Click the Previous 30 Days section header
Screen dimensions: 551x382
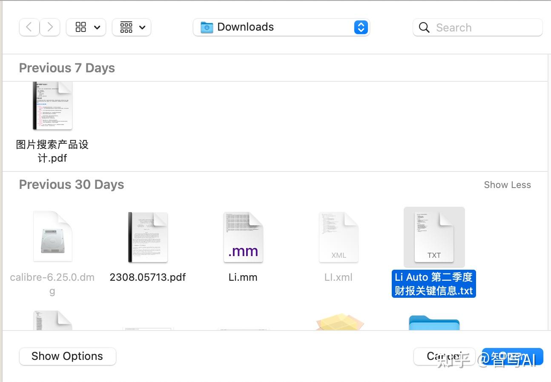pos(72,185)
